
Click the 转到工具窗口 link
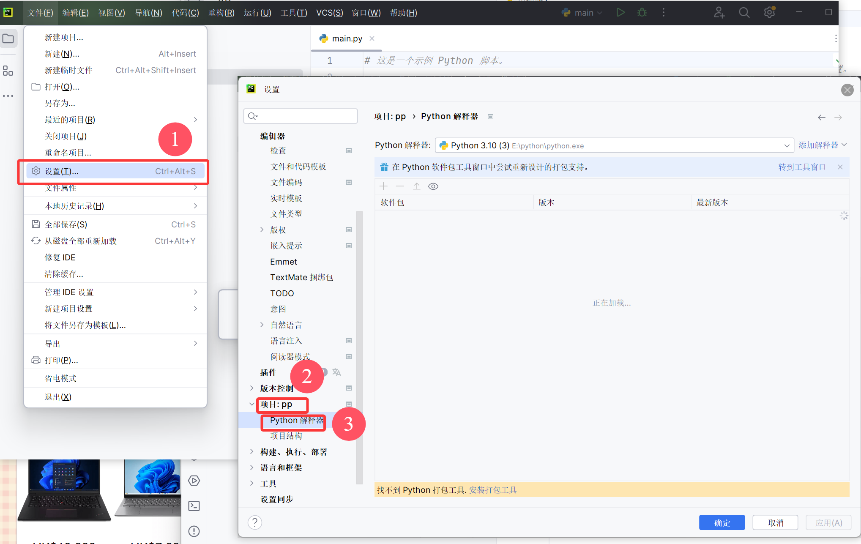coord(802,167)
